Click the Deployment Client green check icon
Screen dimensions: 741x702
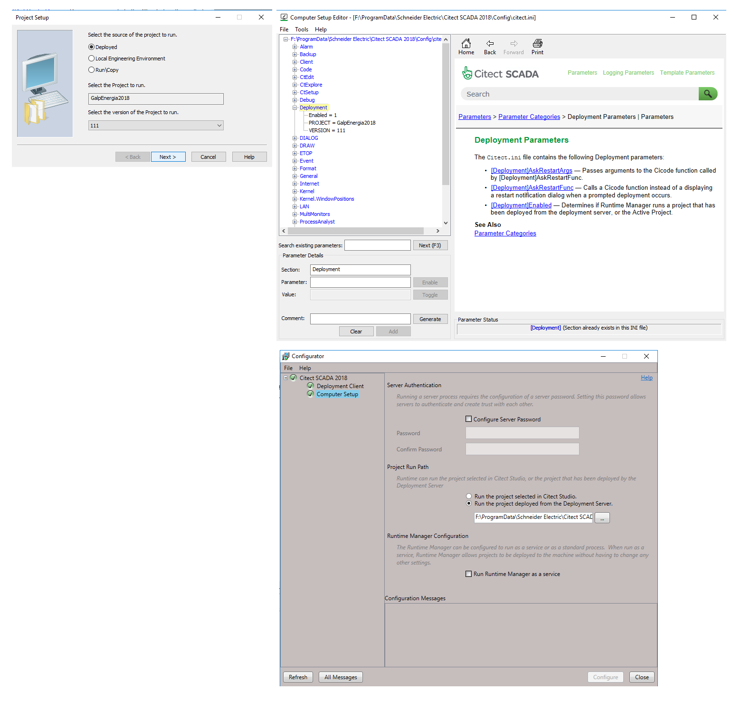(311, 386)
